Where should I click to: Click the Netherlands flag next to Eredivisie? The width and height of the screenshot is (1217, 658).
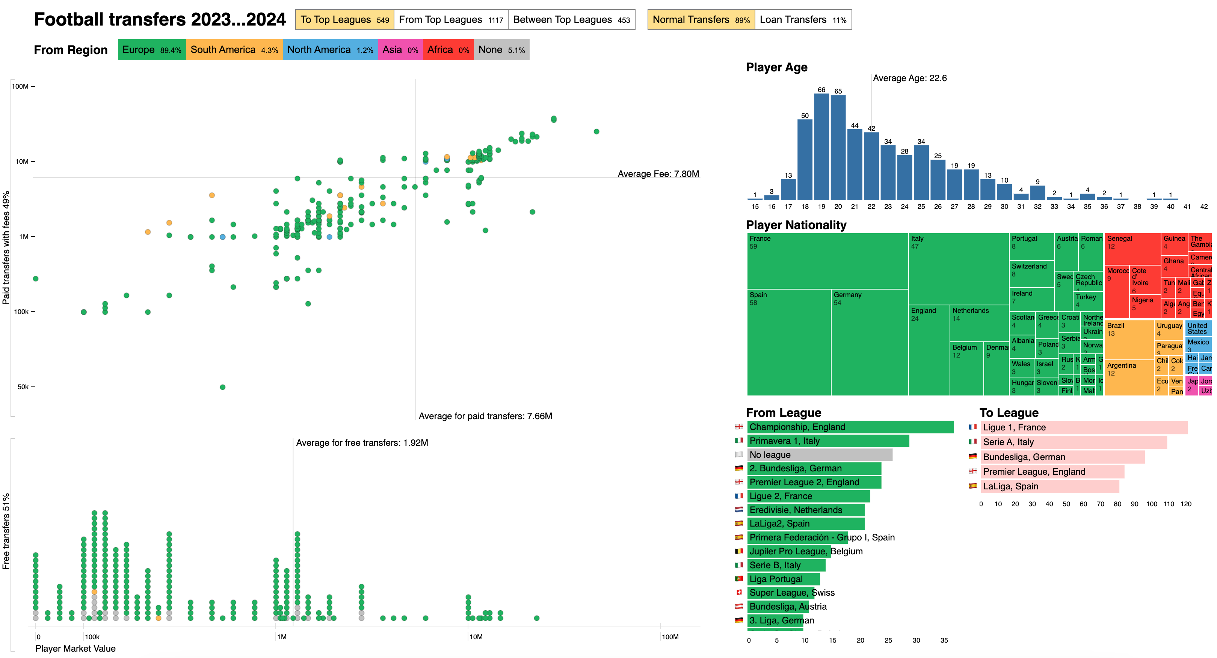click(x=739, y=510)
